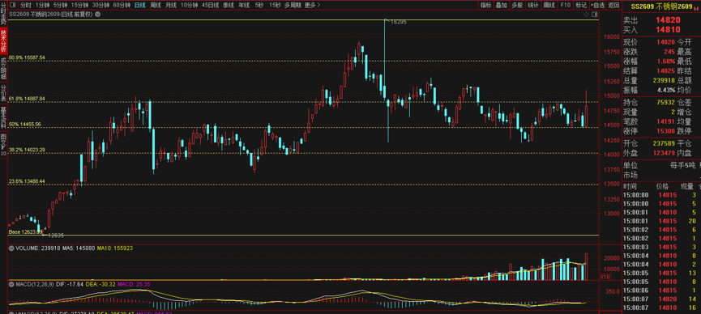Click the 持仓 75932 value
Image resolution: width=701 pixels, height=314 pixels.
[x=665, y=102]
